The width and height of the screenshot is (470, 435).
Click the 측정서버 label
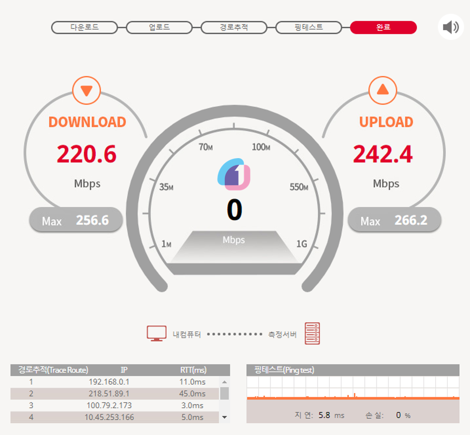[x=282, y=334]
